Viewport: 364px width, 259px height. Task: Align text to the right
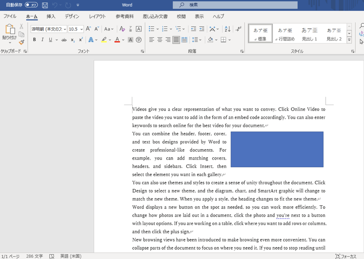pos(168,40)
